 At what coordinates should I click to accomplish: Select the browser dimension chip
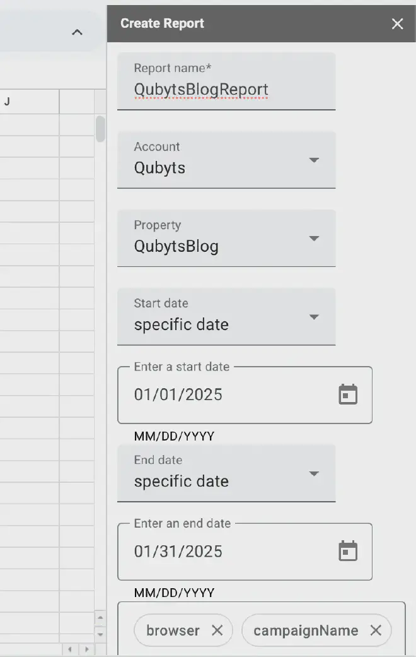point(173,630)
